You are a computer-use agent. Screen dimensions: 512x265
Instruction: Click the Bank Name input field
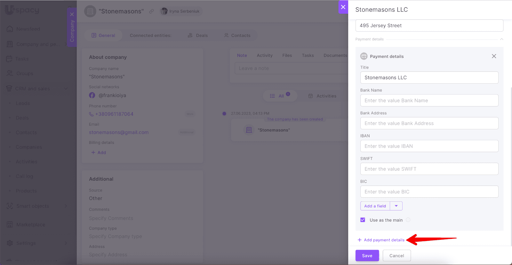pos(429,101)
